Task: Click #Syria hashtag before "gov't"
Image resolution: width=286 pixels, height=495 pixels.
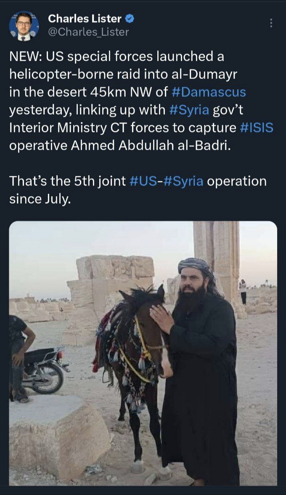Action: click(188, 110)
